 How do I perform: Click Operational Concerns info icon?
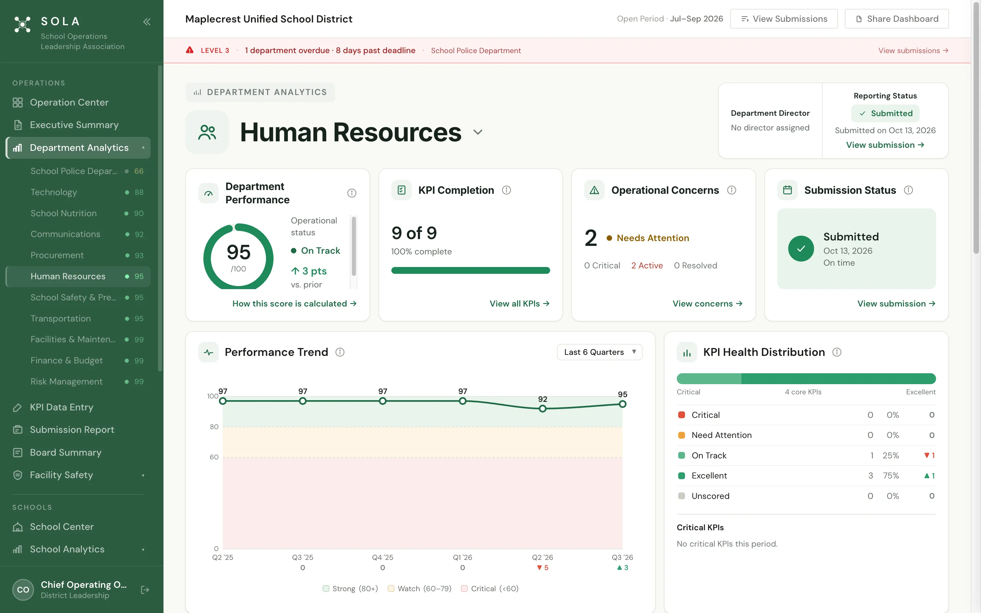click(x=731, y=190)
